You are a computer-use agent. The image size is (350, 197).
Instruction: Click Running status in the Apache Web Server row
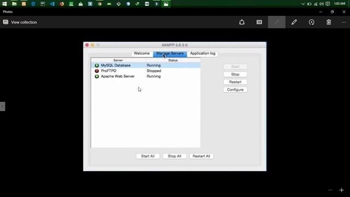[x=154, y=76]
